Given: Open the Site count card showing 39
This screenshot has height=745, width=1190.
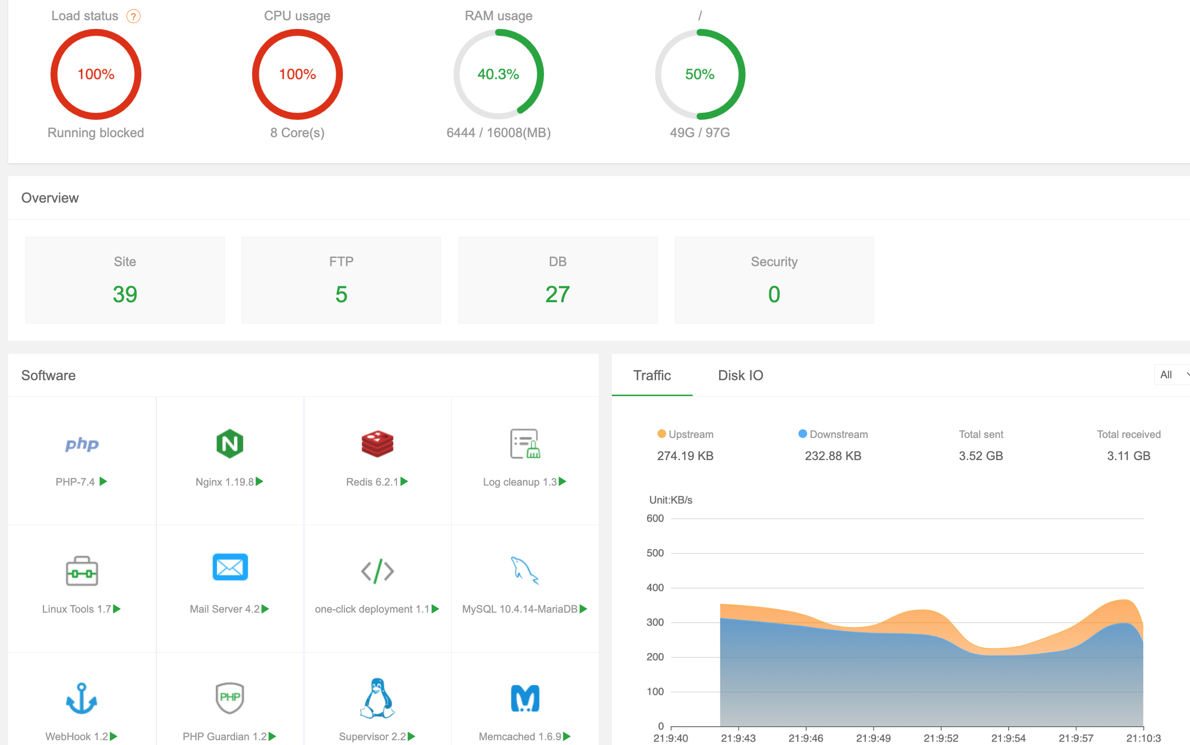Looking at the screenshot, I should (125, 280).
